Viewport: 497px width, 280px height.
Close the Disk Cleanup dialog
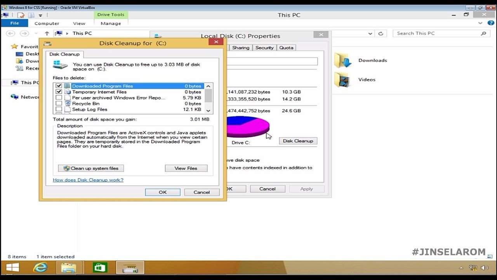[x=216, y=42]
